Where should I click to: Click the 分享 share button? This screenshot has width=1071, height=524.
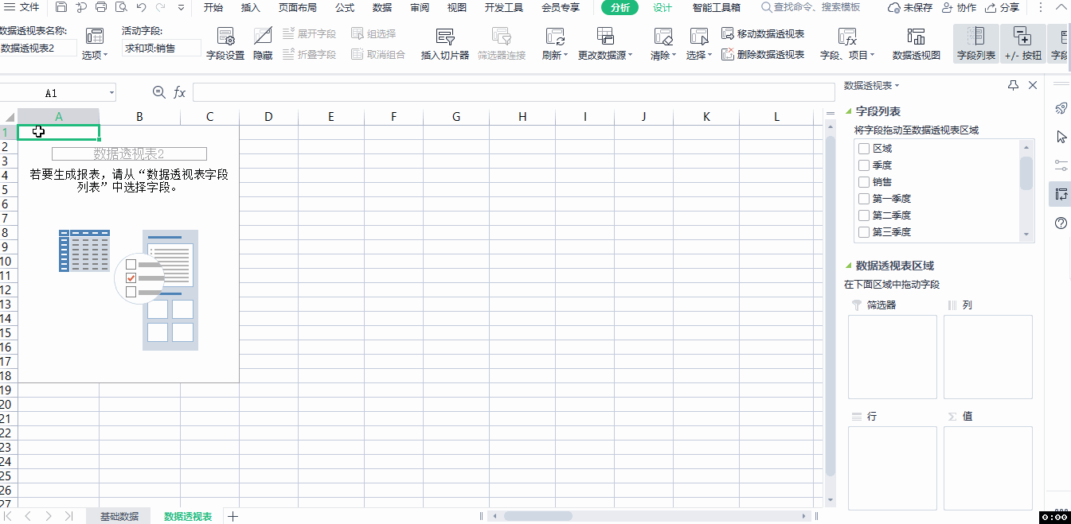(x=1002, y=8)
